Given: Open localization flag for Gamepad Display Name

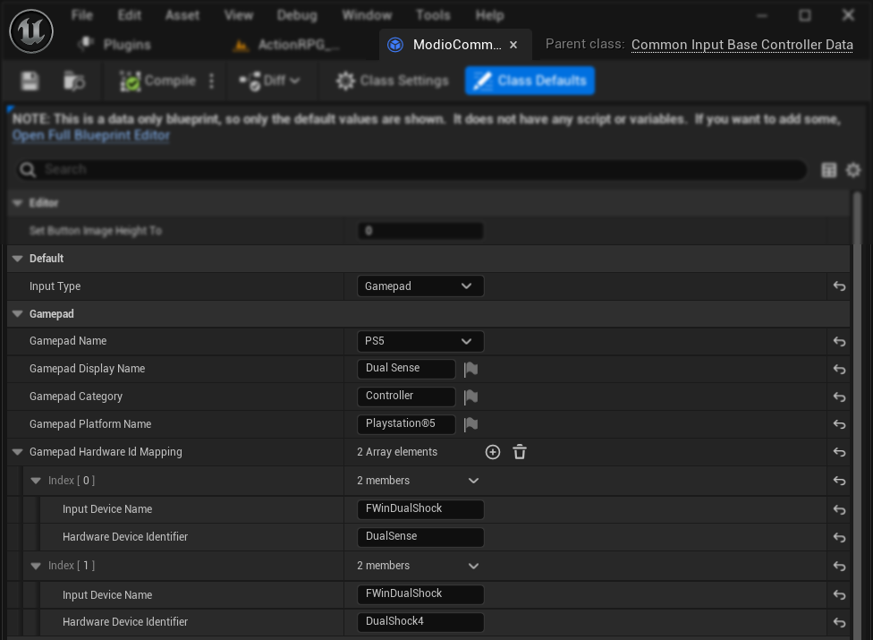Looking at the screenshot, I should (x=471, y=369).
